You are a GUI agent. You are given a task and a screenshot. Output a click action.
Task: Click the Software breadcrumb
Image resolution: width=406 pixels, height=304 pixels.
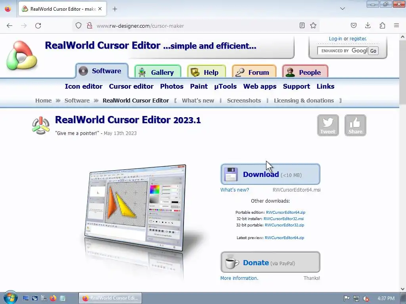77,101
